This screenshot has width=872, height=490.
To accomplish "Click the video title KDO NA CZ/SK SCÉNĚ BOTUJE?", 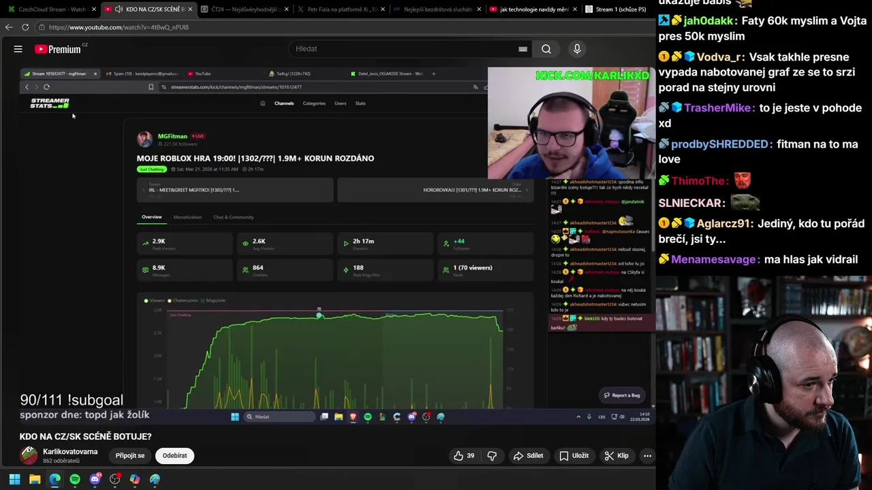I will click(x=85, y=436).
